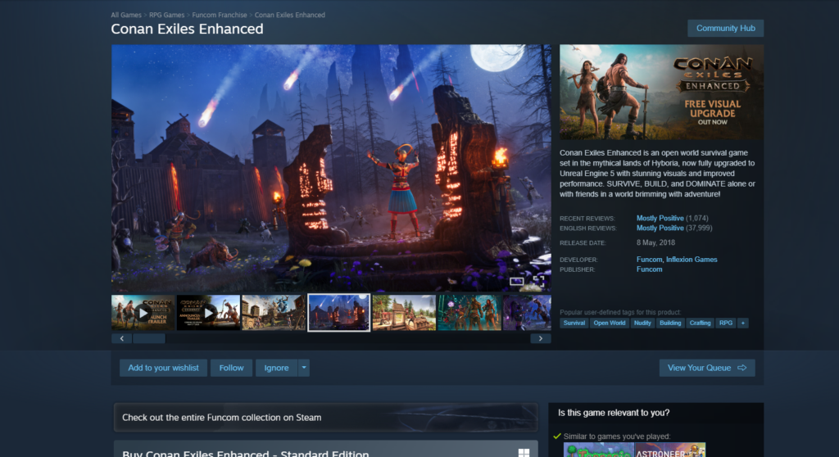The width and height of the screenshot is (839, 457).
Task: Open the Community Hub
Action: pyautogui.click(x=725, y=29)
